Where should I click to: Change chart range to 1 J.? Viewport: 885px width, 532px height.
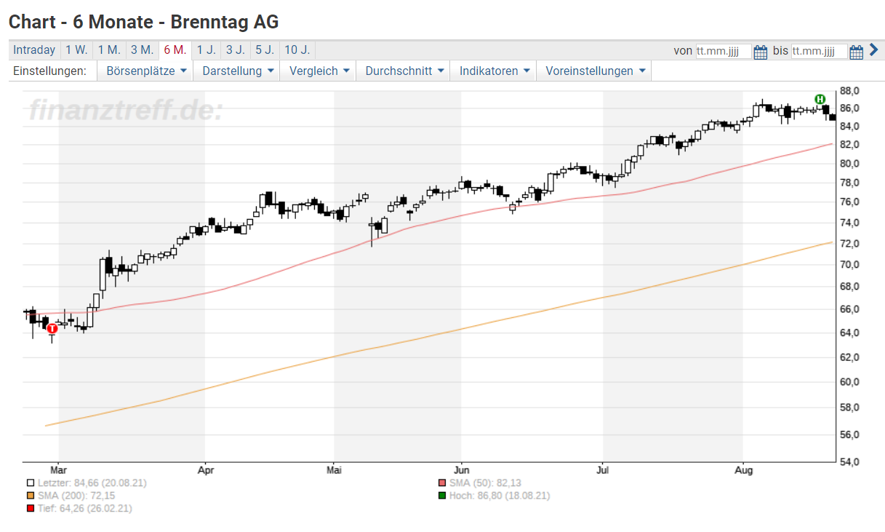(x=206, y=50)
